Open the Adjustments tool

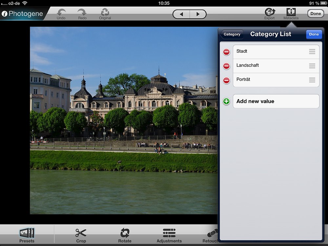pos(169,234)
